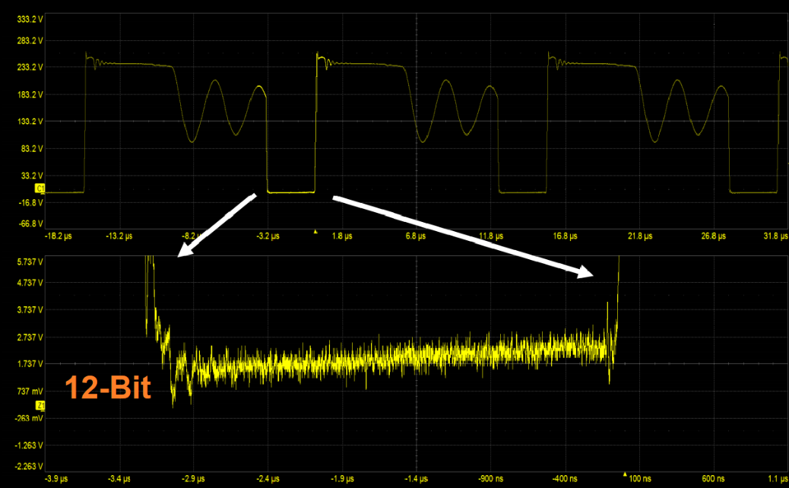Click the -3.2 µs time axis label
The image size is (789, 488).
point(268,236)
